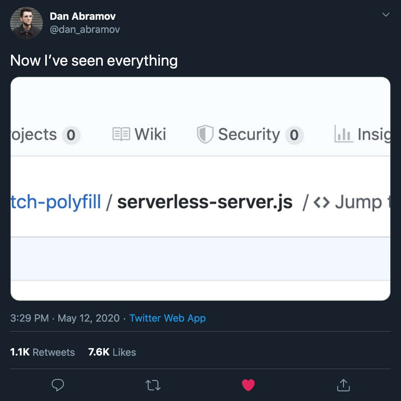Click the retweet arrows icon

153,385
